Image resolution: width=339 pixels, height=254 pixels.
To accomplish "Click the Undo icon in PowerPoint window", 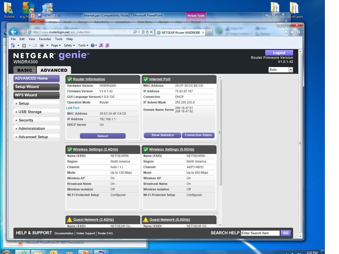I will [45, 16].
